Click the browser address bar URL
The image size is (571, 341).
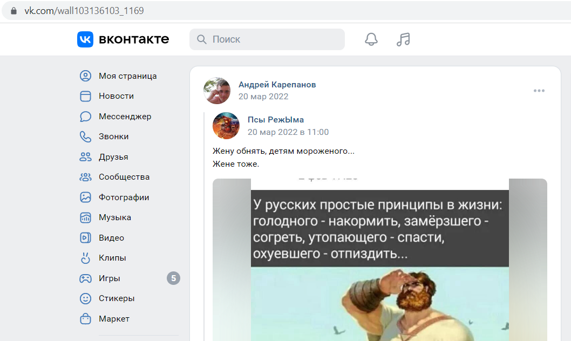click(84, 11)
